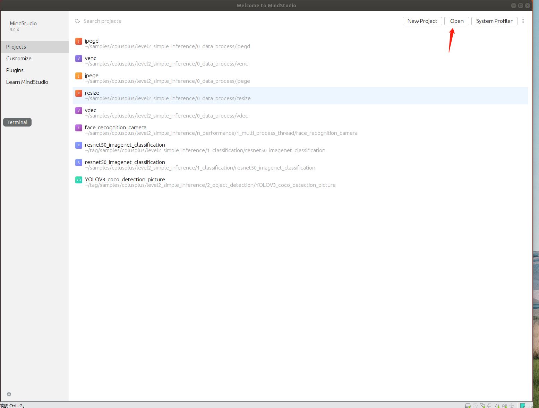Click the VM printer status icon

tap(490, 406)
